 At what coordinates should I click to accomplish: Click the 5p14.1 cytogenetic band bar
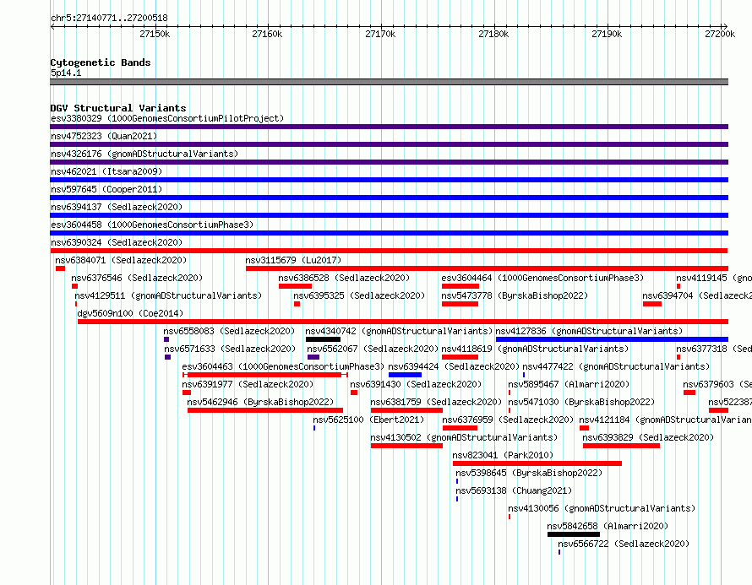389,82
